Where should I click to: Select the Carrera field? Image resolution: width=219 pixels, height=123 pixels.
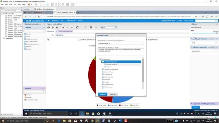coord(29,34)
